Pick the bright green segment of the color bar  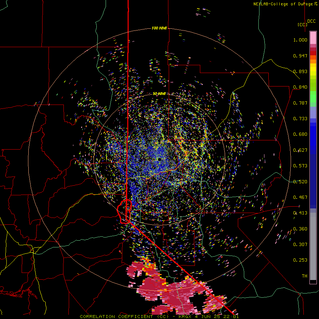pyautogui.click(x=313, y=97)
